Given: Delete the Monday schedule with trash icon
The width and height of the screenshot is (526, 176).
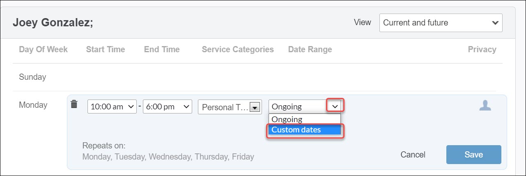Looking at the screenshot, I should click(x=74, y=104).
